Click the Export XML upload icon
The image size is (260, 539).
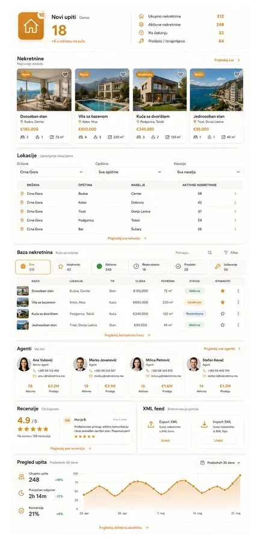click(x=150, y=425)
